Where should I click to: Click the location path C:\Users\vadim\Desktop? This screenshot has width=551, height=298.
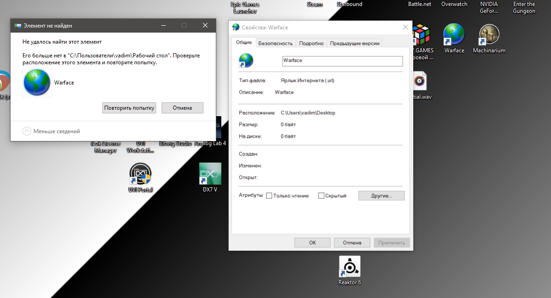(308, 112)
